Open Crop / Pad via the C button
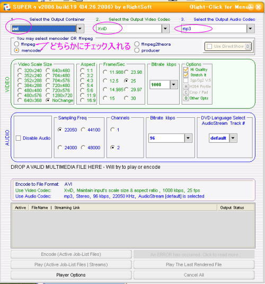The image size is (265, 284). pyautogui.click(x=186, y=92)
